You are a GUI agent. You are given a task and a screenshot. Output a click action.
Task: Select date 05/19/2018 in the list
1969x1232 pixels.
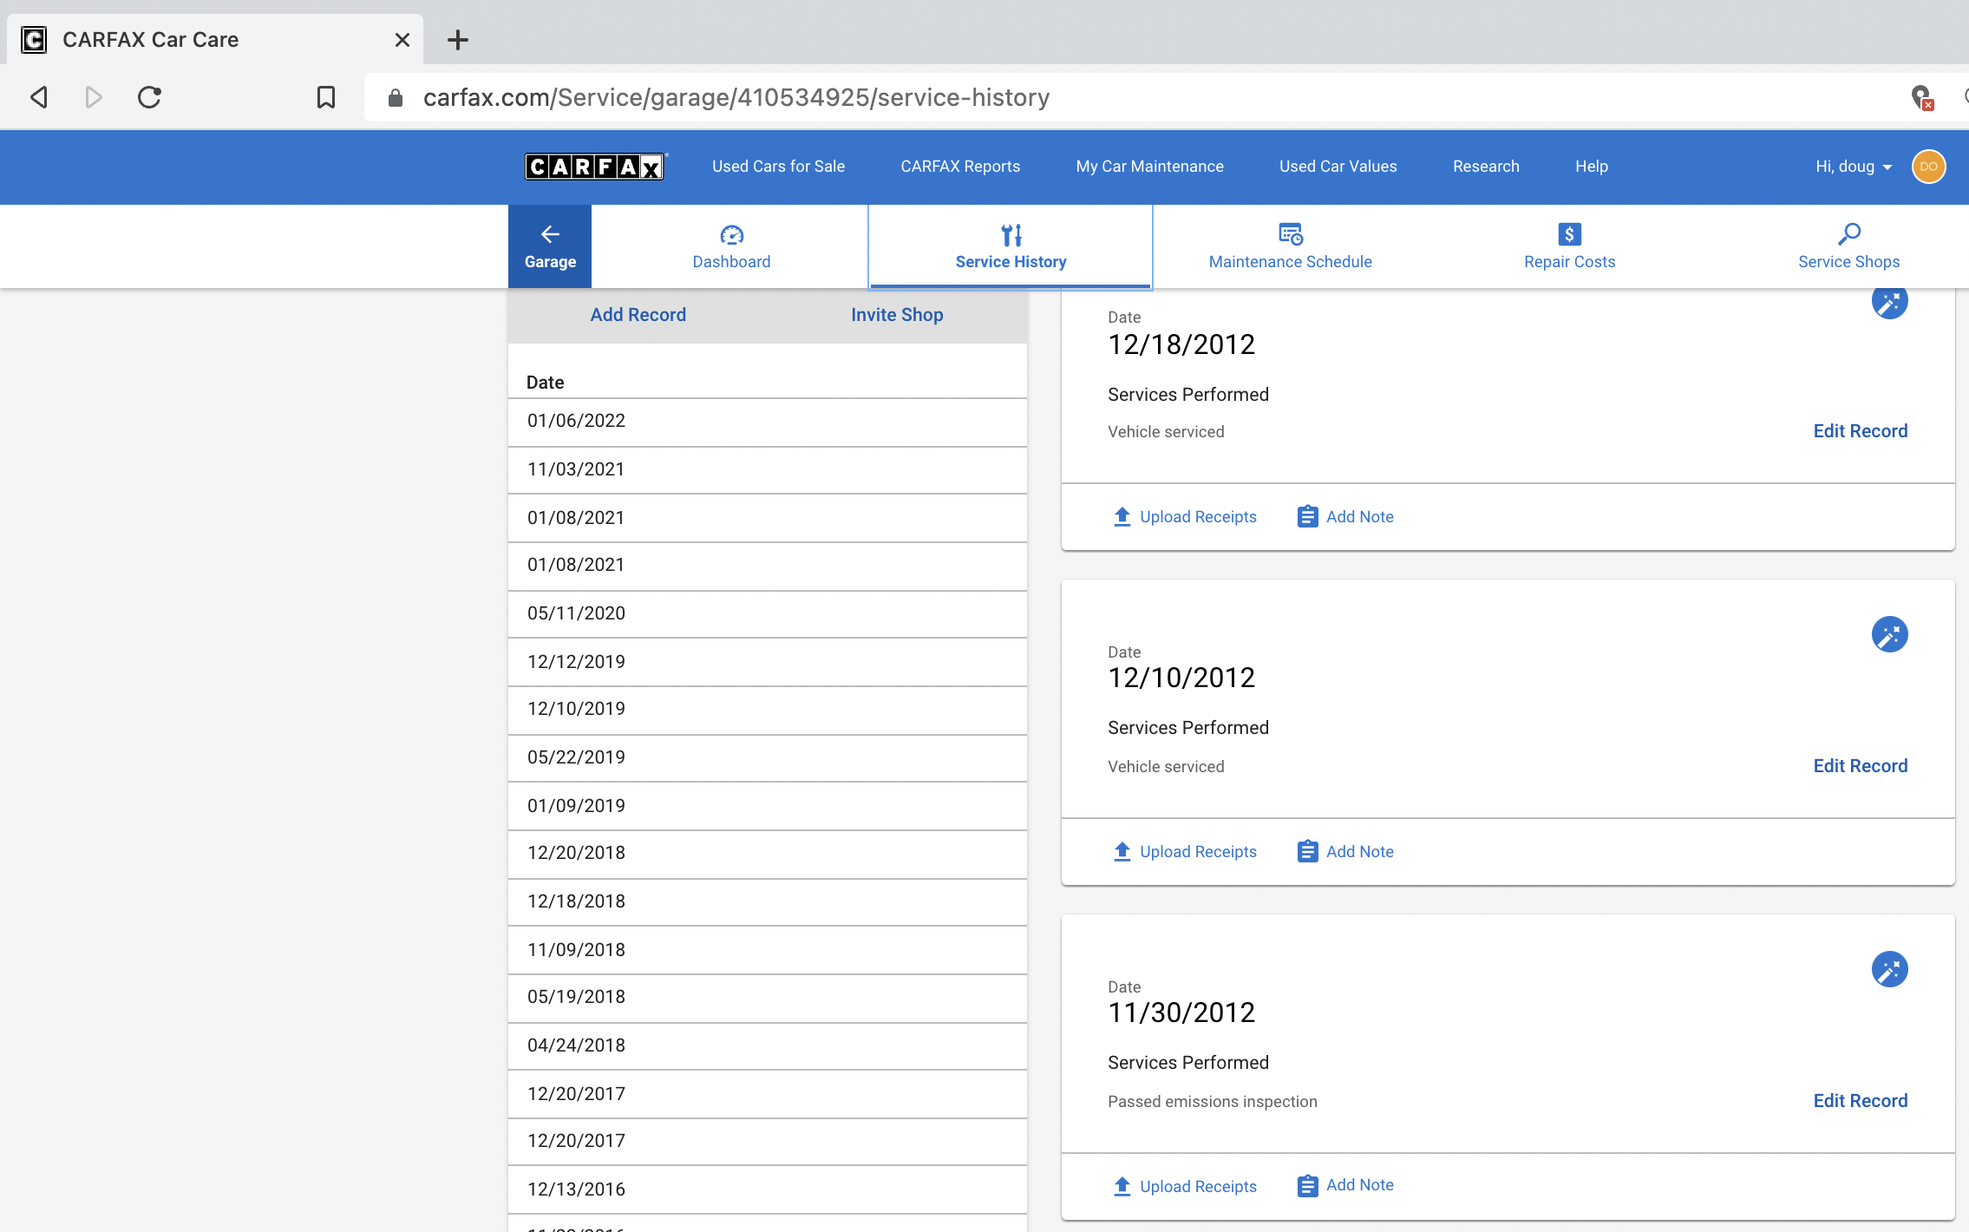tap(768, 998)
